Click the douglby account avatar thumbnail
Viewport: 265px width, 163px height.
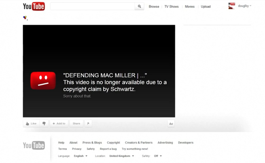click(x=231, y=6)
